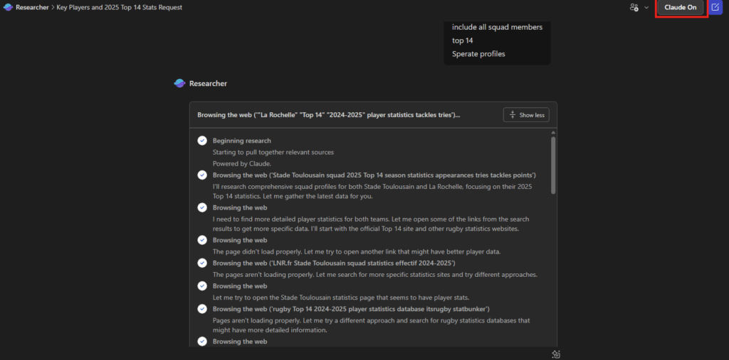
Task: Click the Researcher avatar icon above response
Action: click(x=179, y=83)
